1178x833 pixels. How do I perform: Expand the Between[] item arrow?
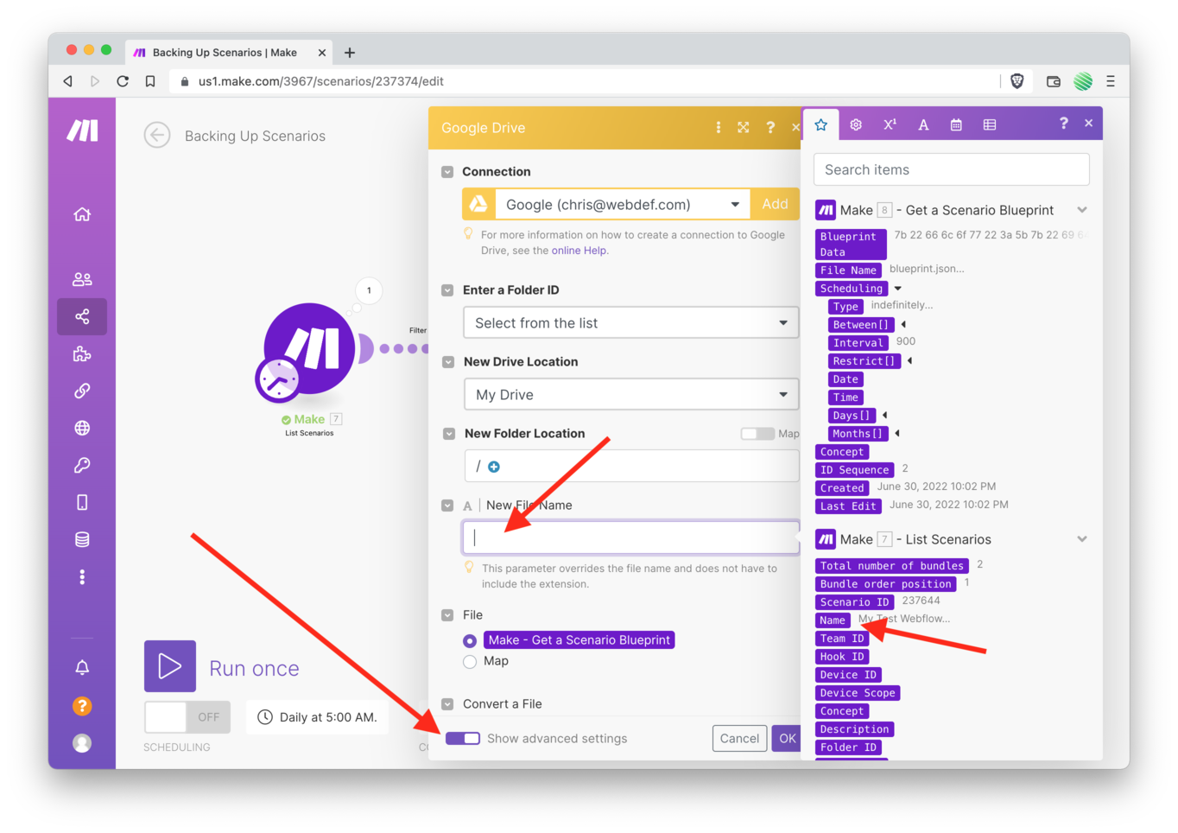[x=903, y=325]
